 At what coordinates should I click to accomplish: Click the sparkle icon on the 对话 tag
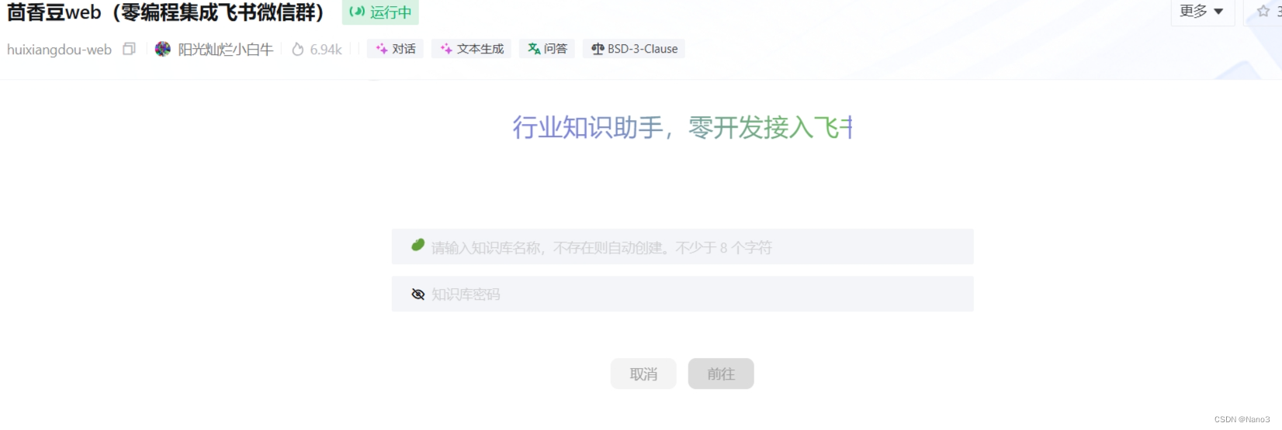point(382,49)
